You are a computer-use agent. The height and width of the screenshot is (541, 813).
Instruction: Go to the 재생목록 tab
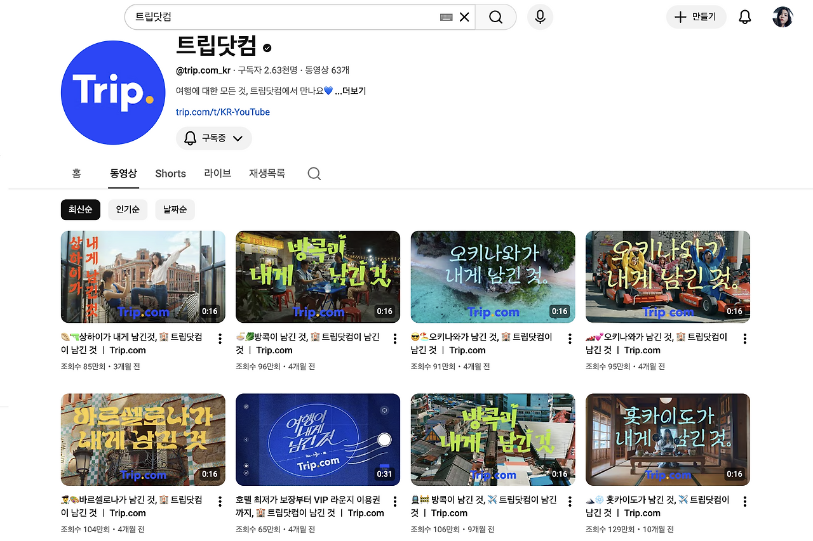(x=267, y=173)
